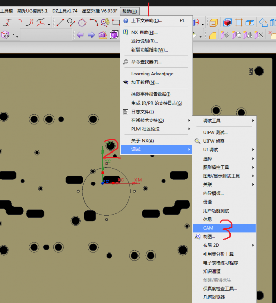Choose 捕捉事件报告数据 entry
The image size is (276, 303).
[156, 94]
